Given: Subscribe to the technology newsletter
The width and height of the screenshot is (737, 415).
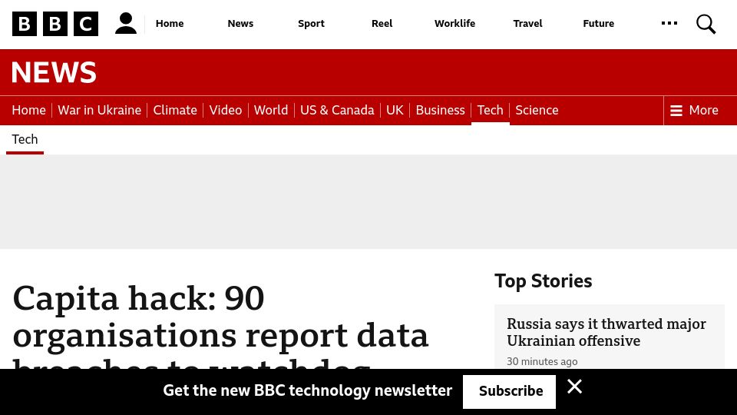Looking at the screenshot, I should 509,391.
